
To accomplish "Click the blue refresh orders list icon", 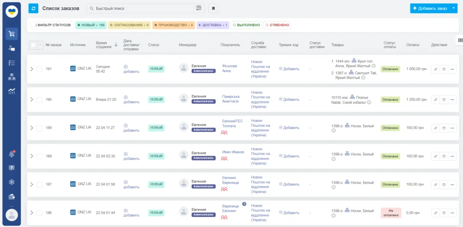I will [x=33, y=8].
